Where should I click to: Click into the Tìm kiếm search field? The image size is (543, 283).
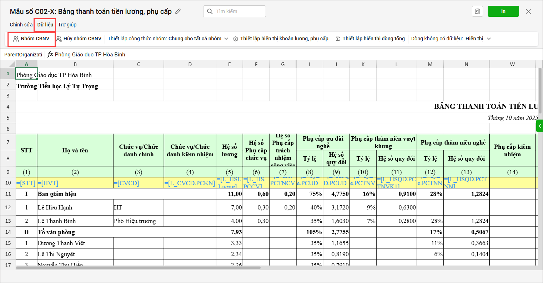239,11
